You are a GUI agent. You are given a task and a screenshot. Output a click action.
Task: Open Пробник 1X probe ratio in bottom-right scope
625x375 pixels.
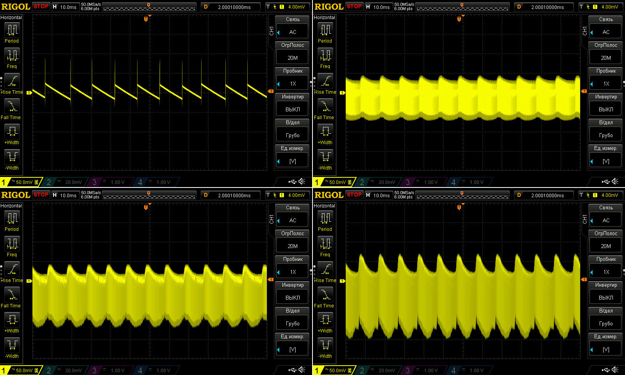pyautogui.click(x=606, y=271)
